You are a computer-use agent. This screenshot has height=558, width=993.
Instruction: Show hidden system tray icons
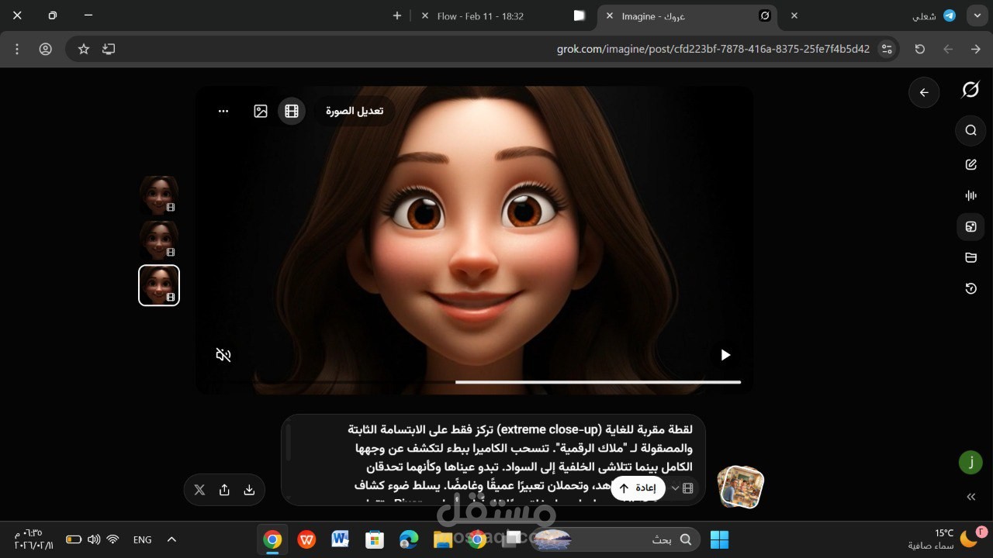pyautogui.click(x=172, y=539)
